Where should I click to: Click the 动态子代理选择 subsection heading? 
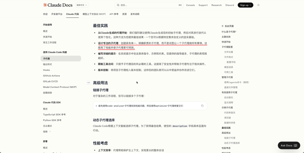(x=104, y=120)
